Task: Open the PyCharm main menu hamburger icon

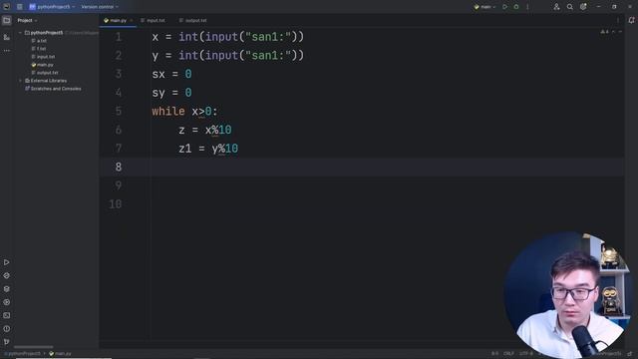Action: click(20, 7)
